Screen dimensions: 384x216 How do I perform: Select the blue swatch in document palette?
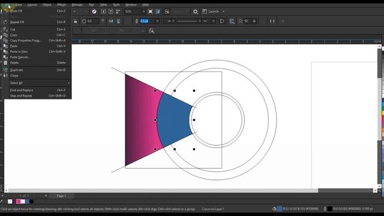[x=27, y=202]
